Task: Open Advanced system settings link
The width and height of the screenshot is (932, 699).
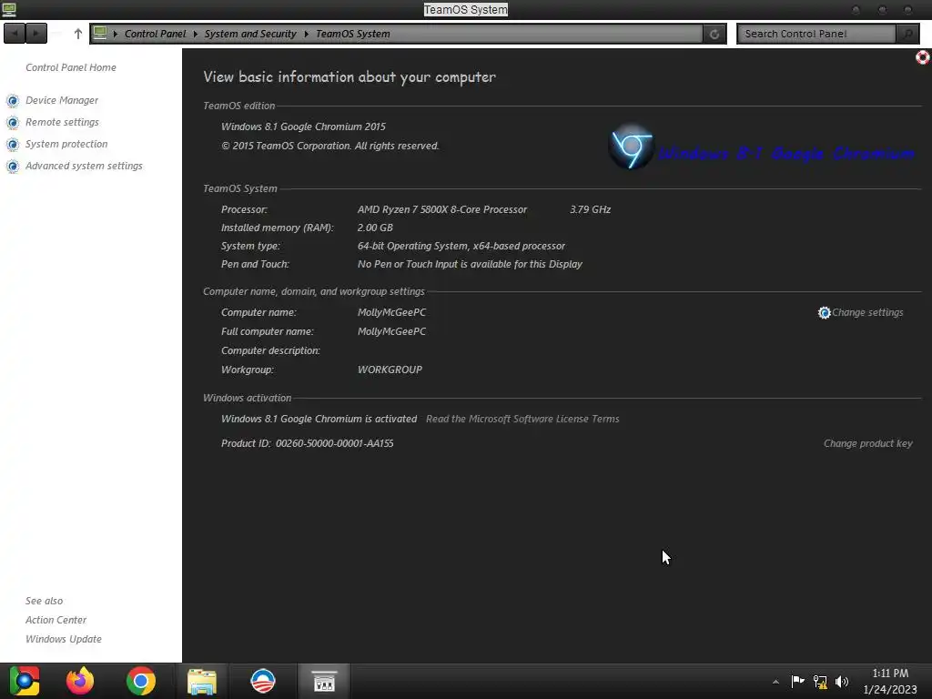Action: coord(84,166)
